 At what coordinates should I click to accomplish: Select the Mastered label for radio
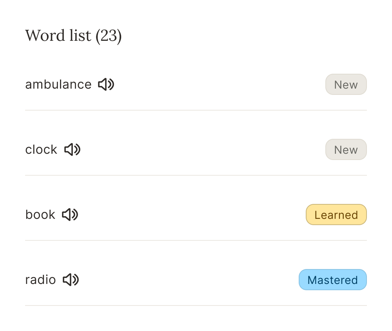(332, 280)
